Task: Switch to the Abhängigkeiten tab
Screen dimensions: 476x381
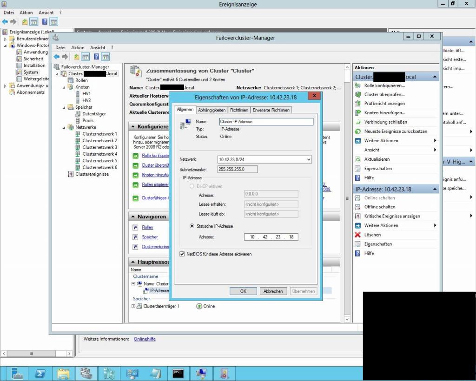Action: point(212,110)
